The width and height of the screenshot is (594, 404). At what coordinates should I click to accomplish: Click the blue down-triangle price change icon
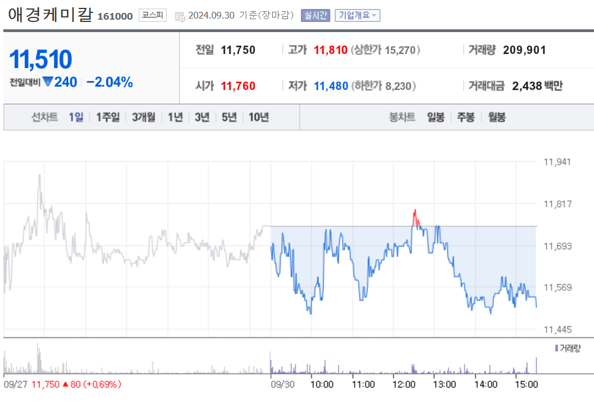[x=48, y=82]
